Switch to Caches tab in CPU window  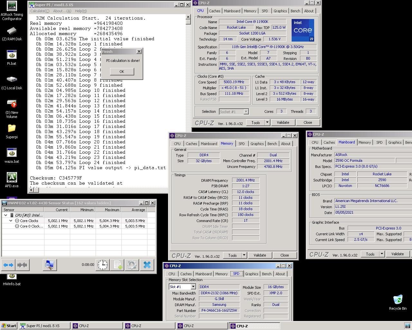point(214,11)
